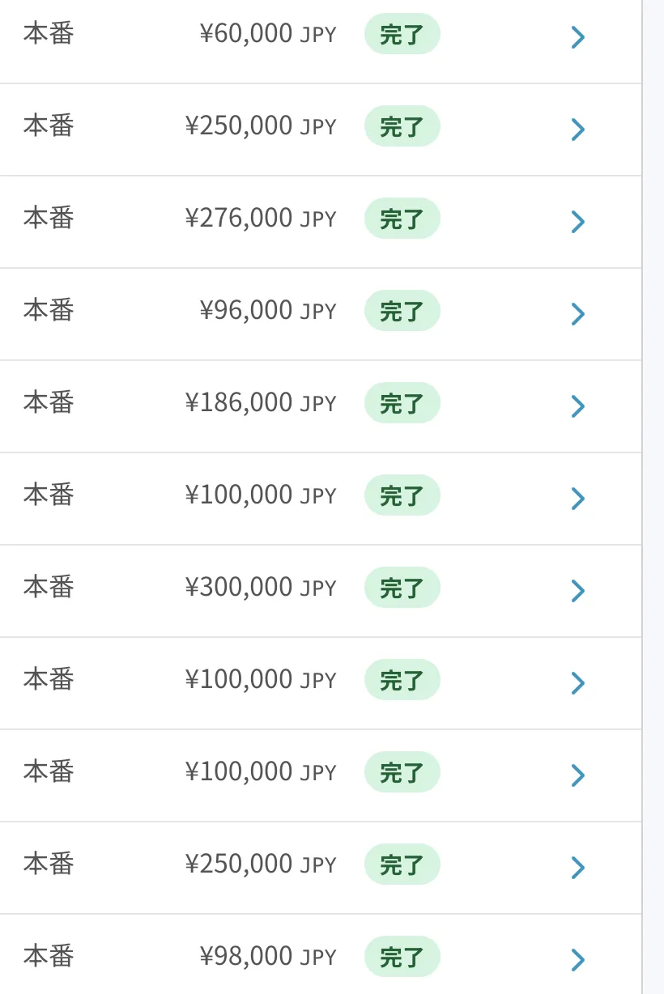Click the 本番 label on the ¥186,000 row
The height and width of the screenshot is (994, 664).
(49, 402)
